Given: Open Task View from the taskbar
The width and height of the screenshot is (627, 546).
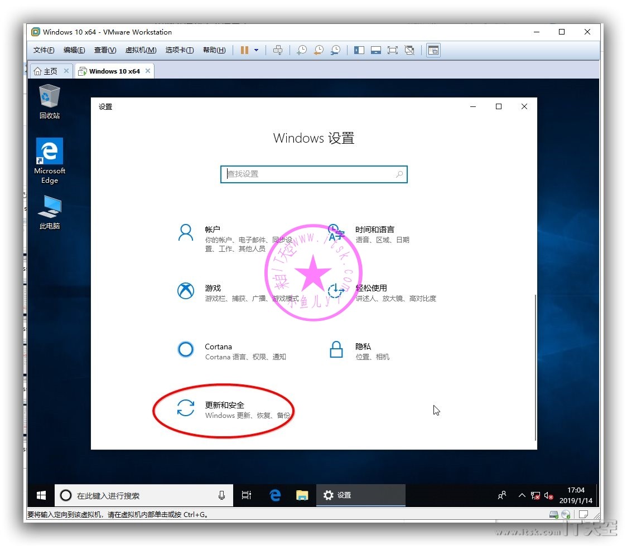Looking at the screenshot, I should click(x=247, y=496).
